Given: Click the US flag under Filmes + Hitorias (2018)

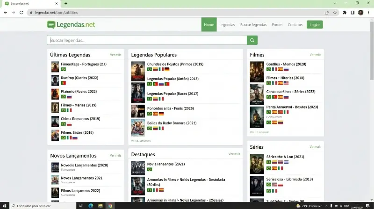Looking at the screenshot, I should (286, 83).
